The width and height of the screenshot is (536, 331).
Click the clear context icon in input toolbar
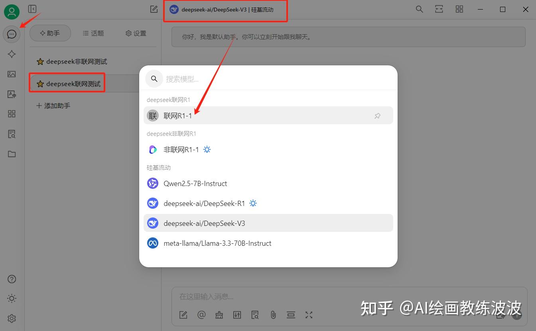click(291, 315)
